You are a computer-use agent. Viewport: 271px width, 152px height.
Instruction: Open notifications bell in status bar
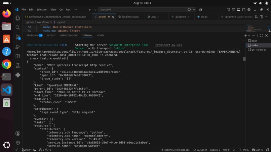(268, 150)
